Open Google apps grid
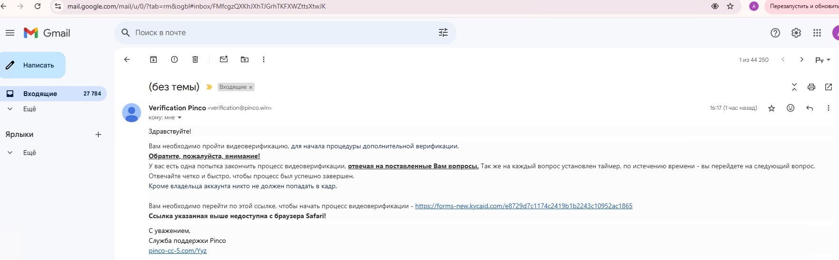Viewport: 839px width, 260px height. pos(817,33)
